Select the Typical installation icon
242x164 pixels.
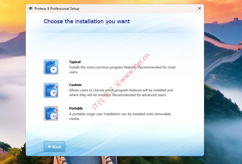coord(51,67)
